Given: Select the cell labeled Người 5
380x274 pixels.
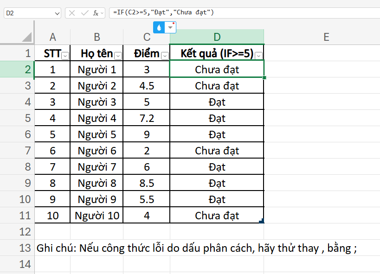Looking at the screenshot, I should (96, 134).
